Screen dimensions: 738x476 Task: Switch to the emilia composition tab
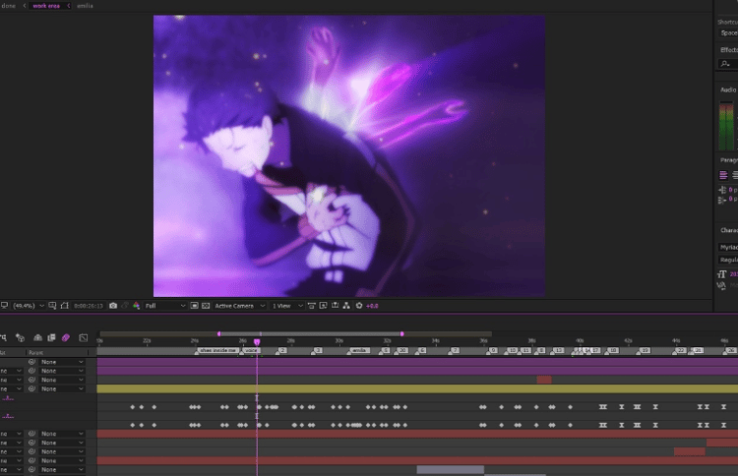coord(85,6)
